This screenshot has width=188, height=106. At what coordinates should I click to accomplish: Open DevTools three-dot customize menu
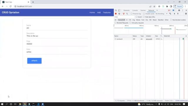click(183, 10)
